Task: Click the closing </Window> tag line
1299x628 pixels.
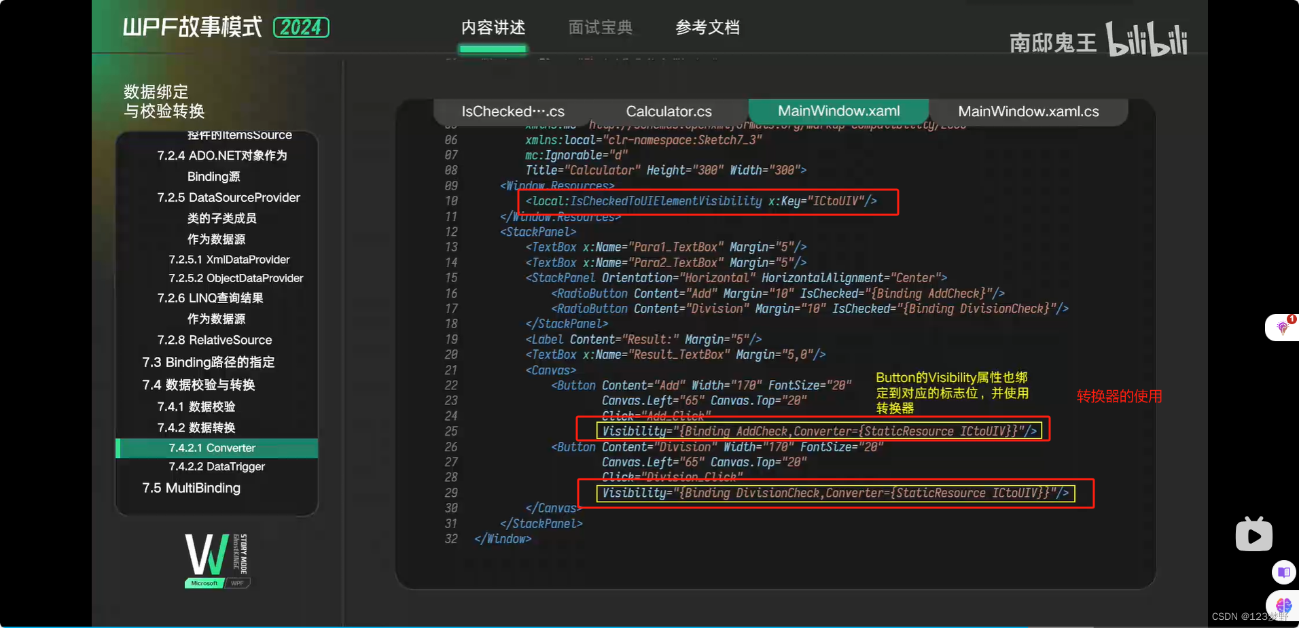Action: (502, 539)
